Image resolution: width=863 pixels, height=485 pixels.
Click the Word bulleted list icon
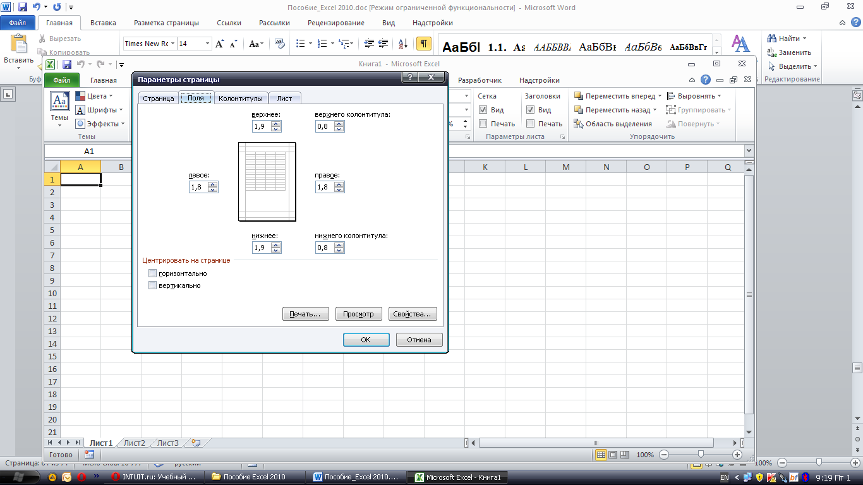pos(300,44)
